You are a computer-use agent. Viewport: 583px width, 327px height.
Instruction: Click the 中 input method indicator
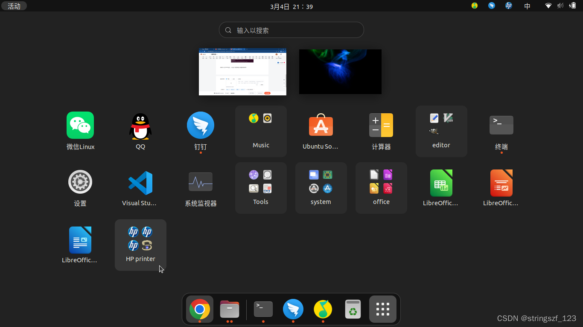(x=528, y=6)
